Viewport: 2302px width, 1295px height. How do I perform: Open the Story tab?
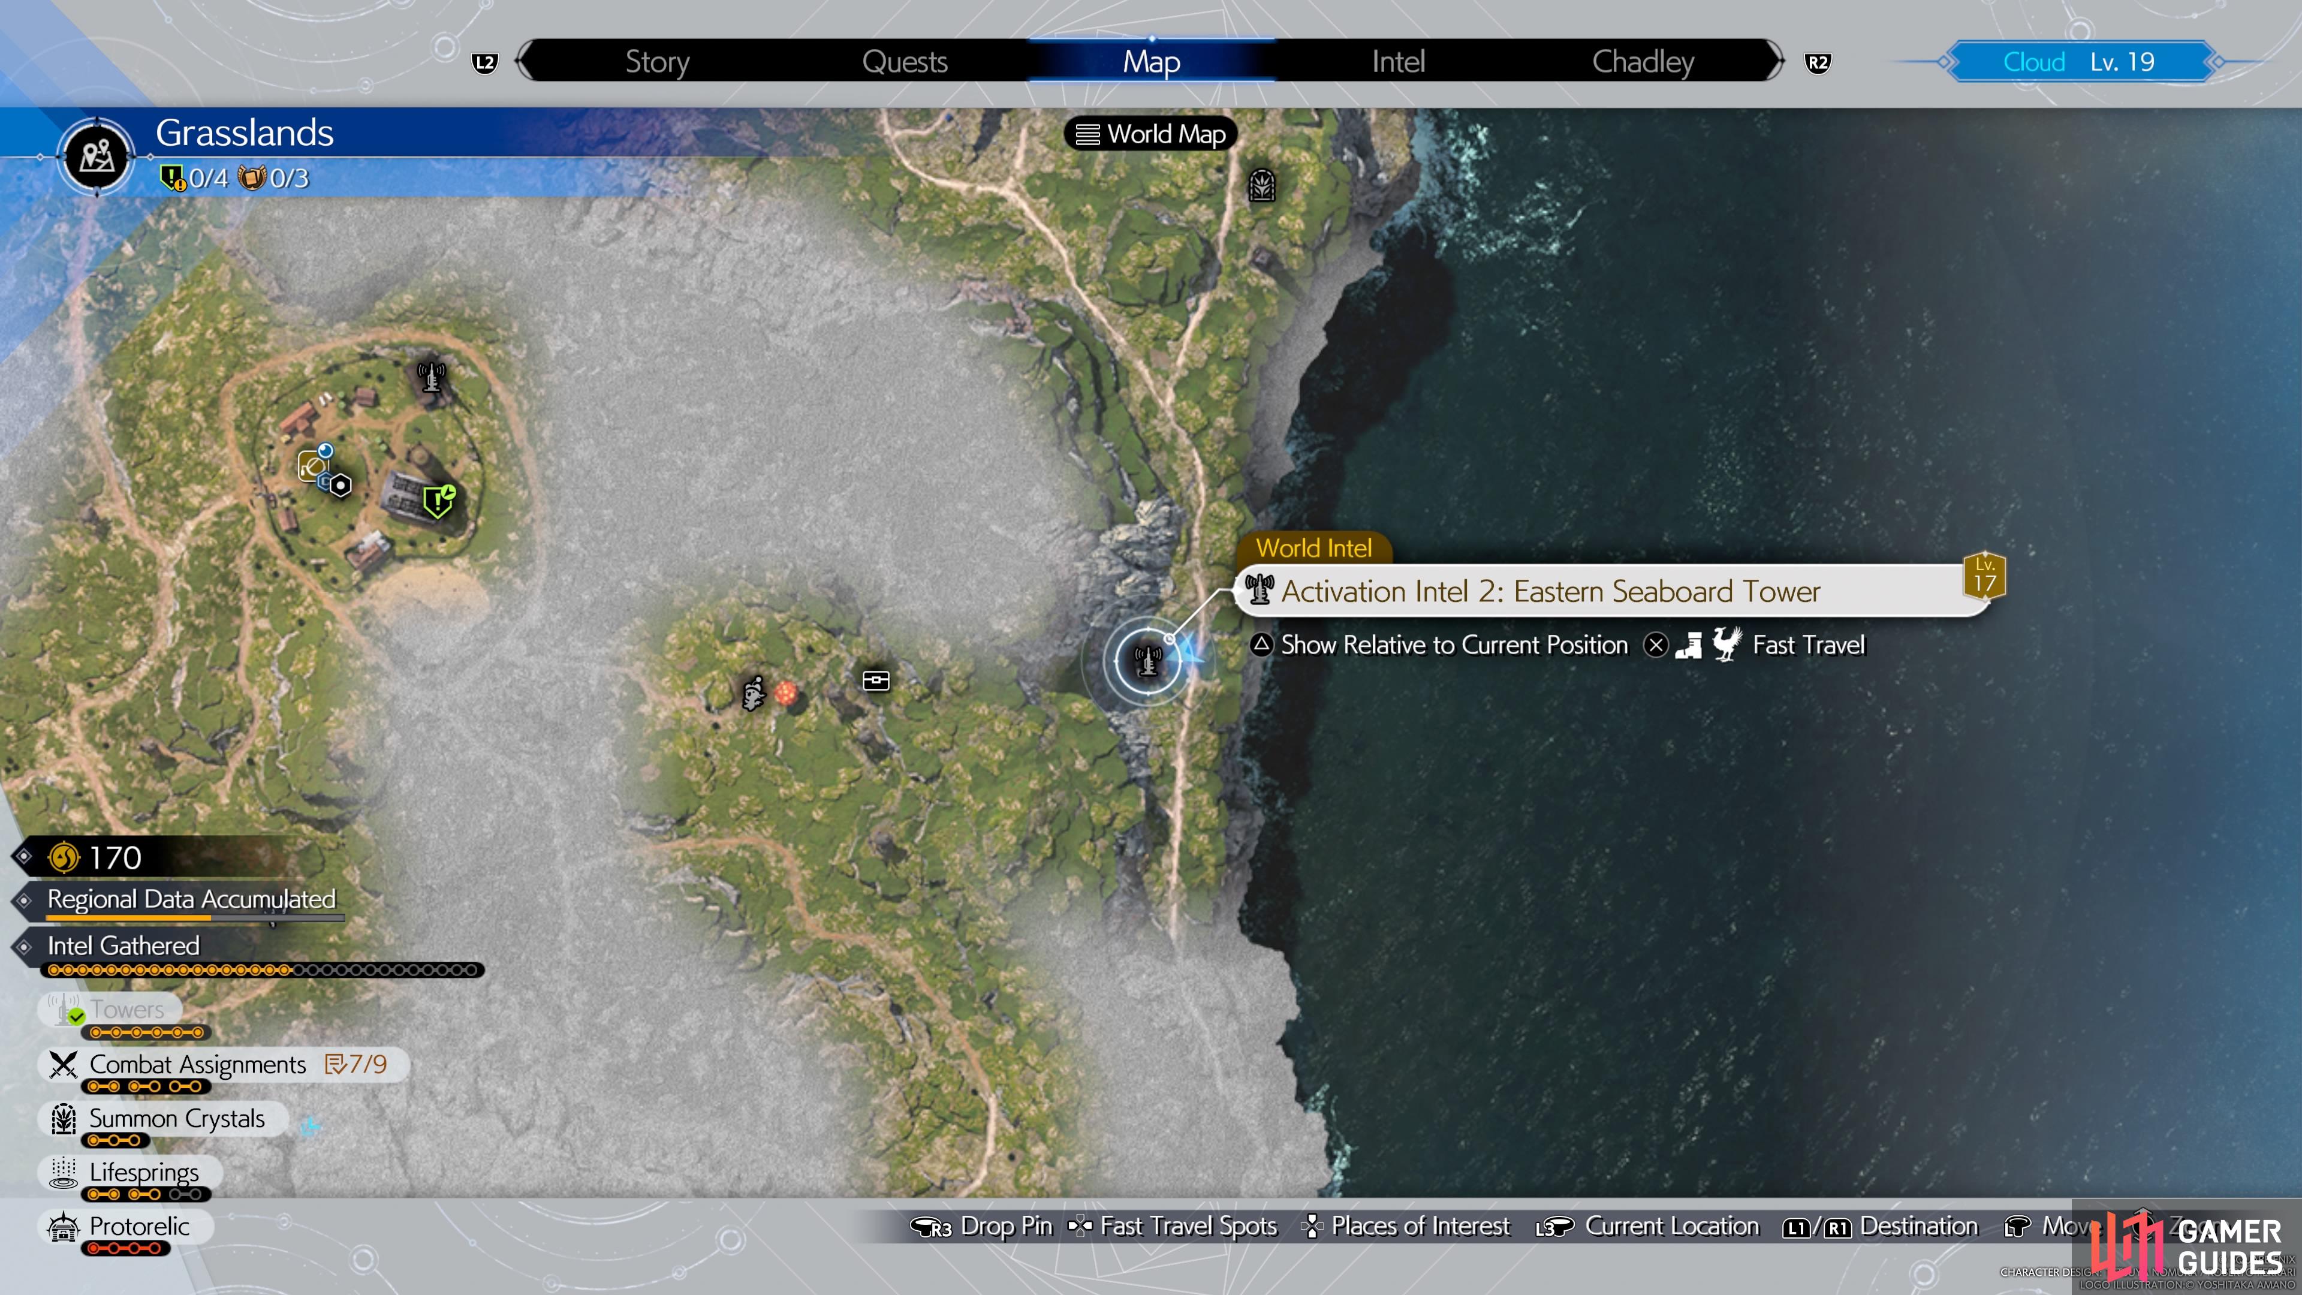657,62
